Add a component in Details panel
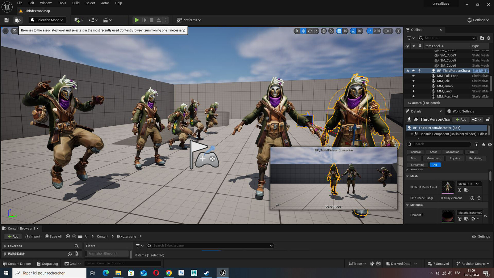 [461, 120]
